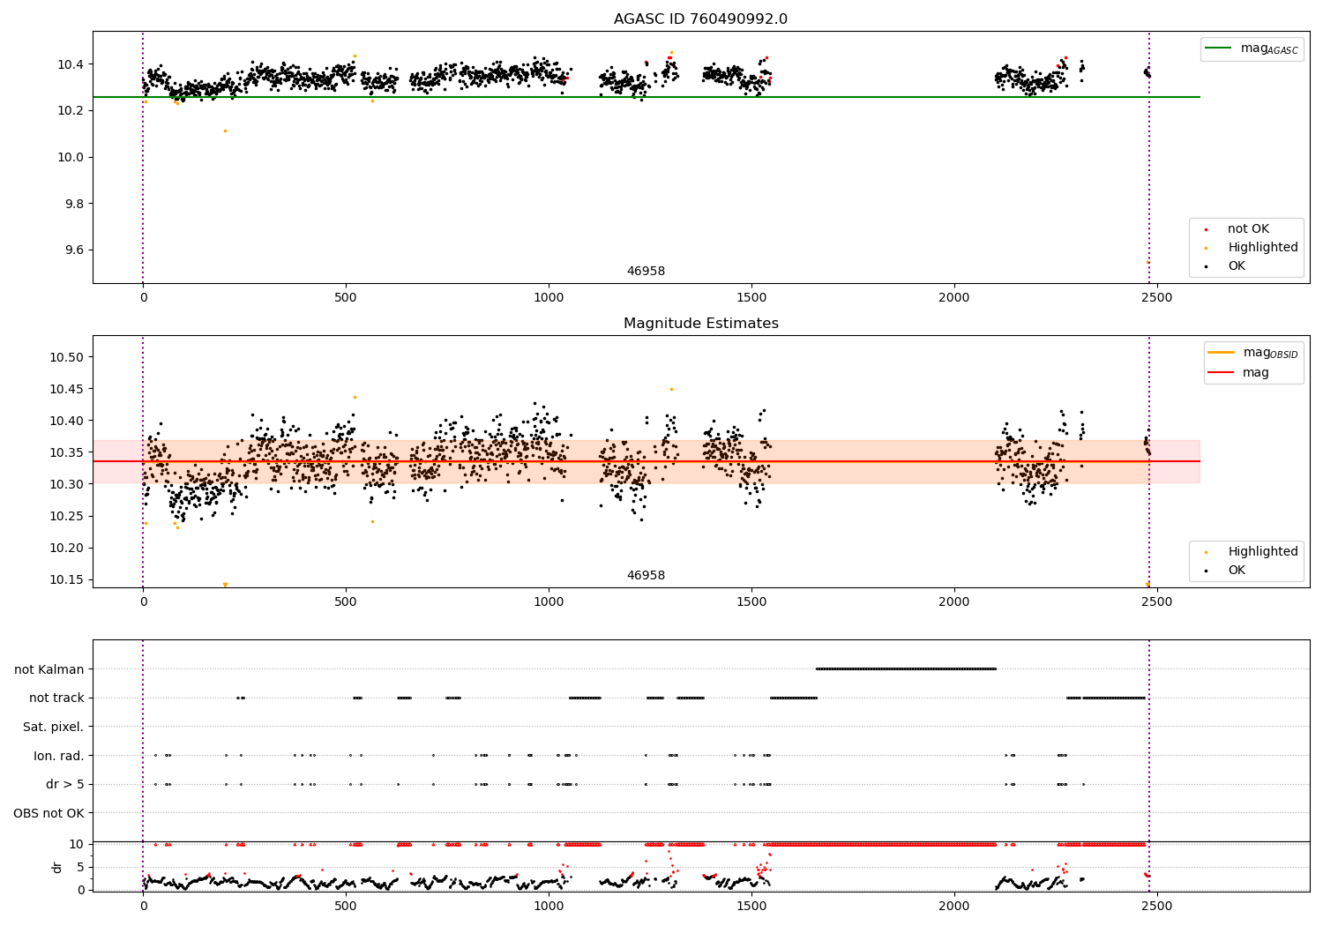This screenshot has height=926, width=1323.
Task: Click the 500 x-axis tick of top plot
Action: click(x=346, y=298)
